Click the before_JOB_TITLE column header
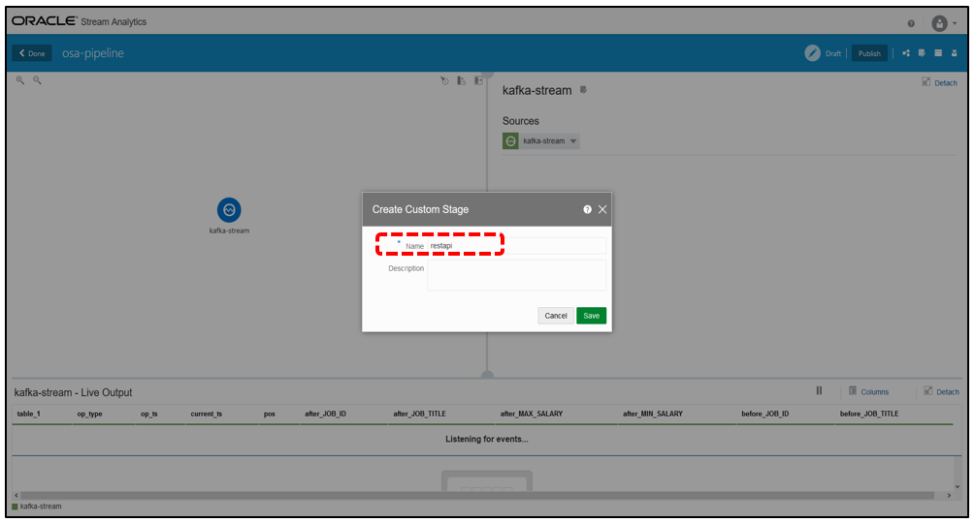 pyautogui.click(x=869, y=414)
